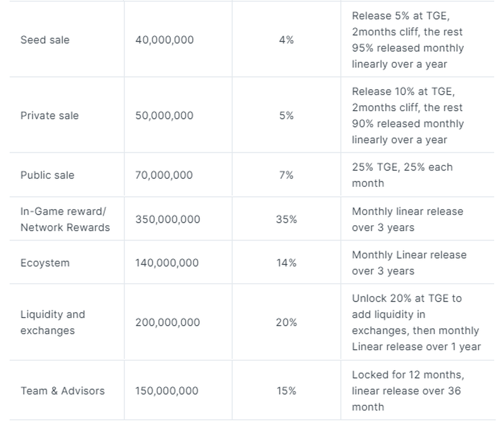503x421 pixels.
Task: Click the 50,000,000 token amount
Action: coord(164,116)
